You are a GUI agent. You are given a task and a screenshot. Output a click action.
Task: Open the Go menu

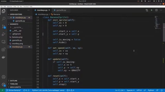click(x=18, y=7)
